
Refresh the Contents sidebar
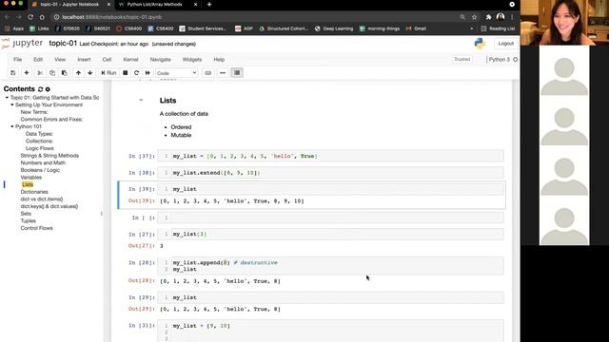40,89
